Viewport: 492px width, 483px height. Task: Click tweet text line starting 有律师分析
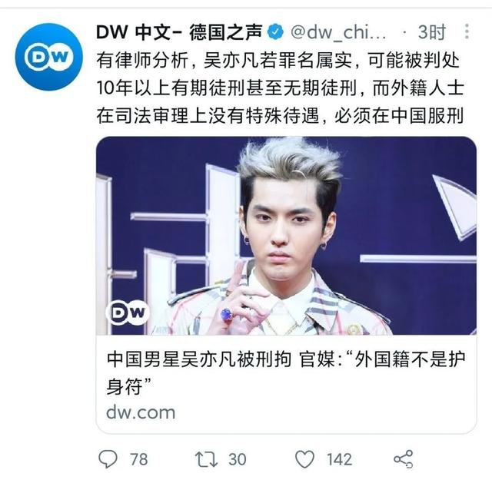(278, 61)
